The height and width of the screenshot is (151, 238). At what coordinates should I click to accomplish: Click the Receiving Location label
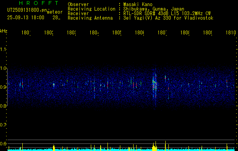pos(92,9)
